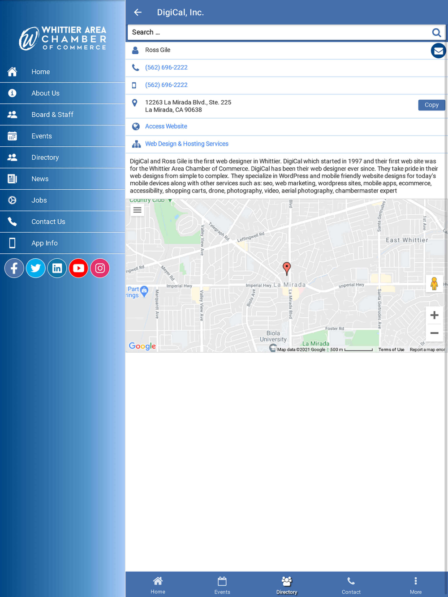Email Ross Gile via envelope icon
The width and height of the screenshot is (448, 597).
(438, 51)
